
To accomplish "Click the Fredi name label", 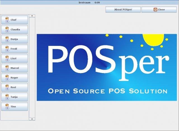I will (14, 49).
